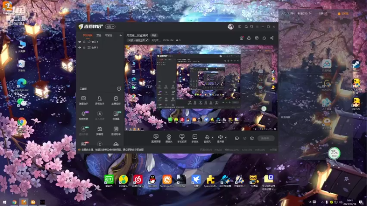The width and height of the screenshot is (367, 206).
Task: Open SpaceSniffer puzzle piece shortcut
Action: tap(210, 181)
